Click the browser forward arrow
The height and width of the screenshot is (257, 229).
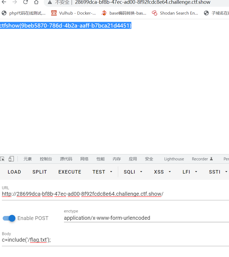click(15, 2)
